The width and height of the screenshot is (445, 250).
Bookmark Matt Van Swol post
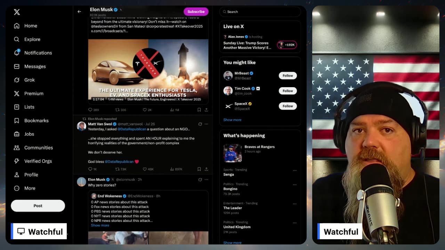coord(199,169)
